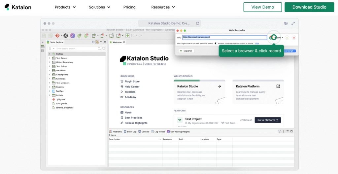
Task: Open the Products dropdown menu
Action: (65, 7)
